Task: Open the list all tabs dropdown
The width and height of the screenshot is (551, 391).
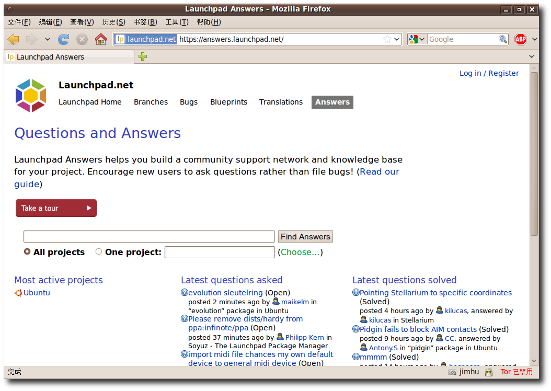Action: pos(532,56)
